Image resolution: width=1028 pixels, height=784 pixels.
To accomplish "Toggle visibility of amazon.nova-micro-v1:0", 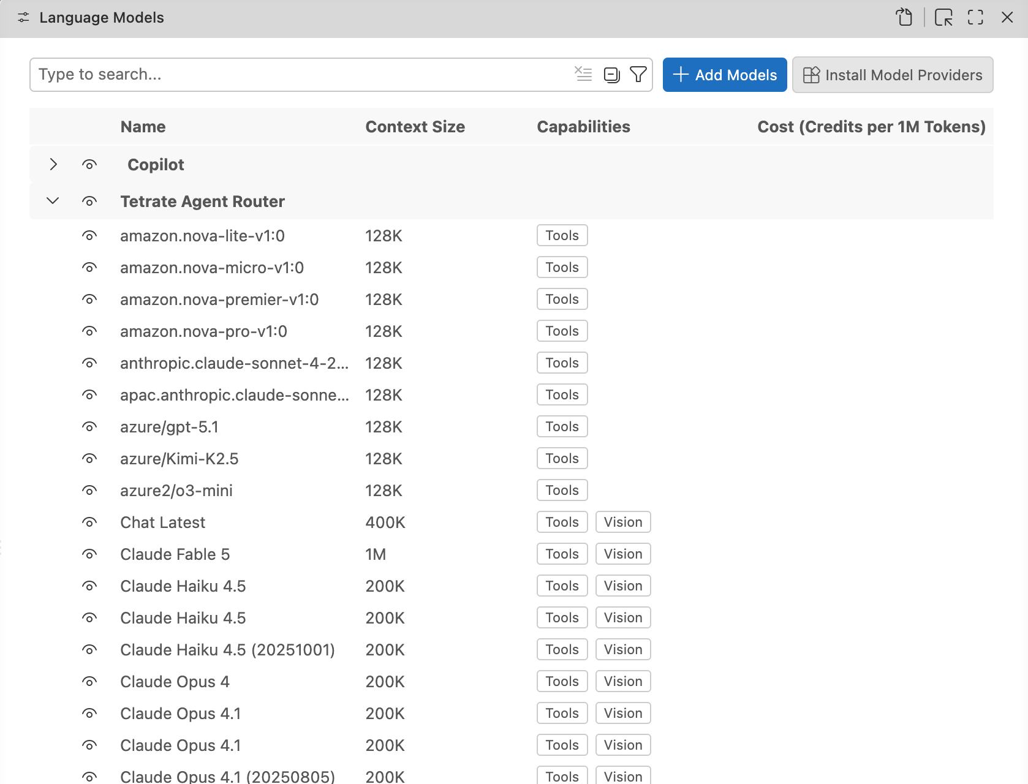I will 89,267.
